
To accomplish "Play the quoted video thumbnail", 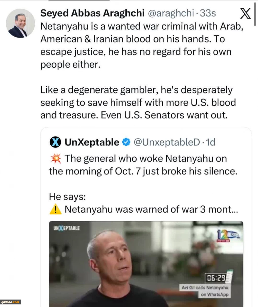I will [x=146, y=264].
